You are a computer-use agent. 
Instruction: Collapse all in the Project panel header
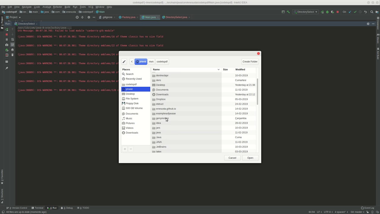coord(82,17)
